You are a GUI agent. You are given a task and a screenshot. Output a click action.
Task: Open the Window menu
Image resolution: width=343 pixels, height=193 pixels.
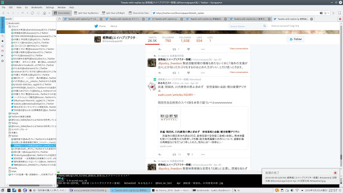pyautogui.click(x=62, y=8)
